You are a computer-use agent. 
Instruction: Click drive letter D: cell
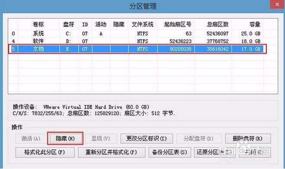tap(68, 41)
